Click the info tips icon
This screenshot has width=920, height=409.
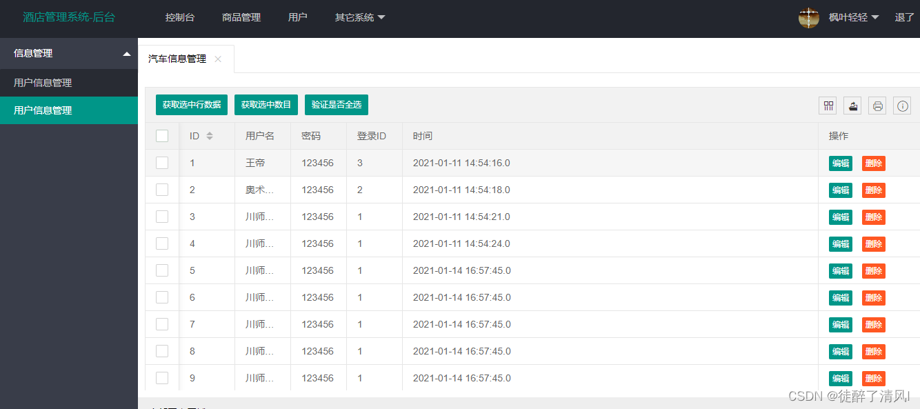(902, 106)
